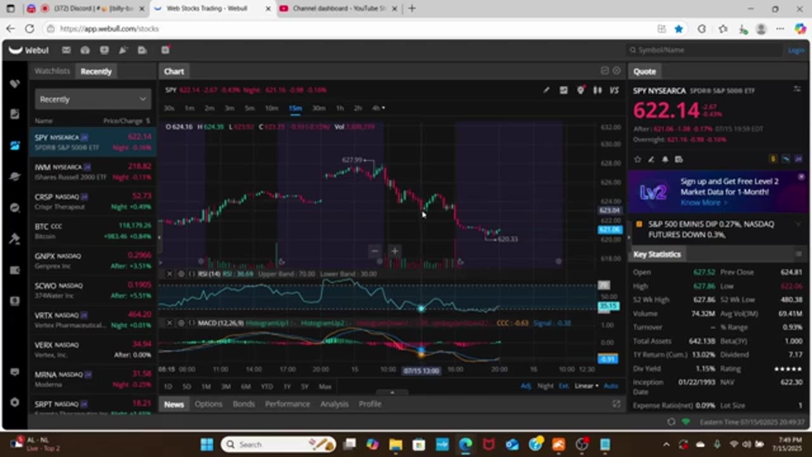Screen dimensions: 812x457
Task: Zoom out the chart with minus button
Action: pyautogui.click(x=374, y=251)
